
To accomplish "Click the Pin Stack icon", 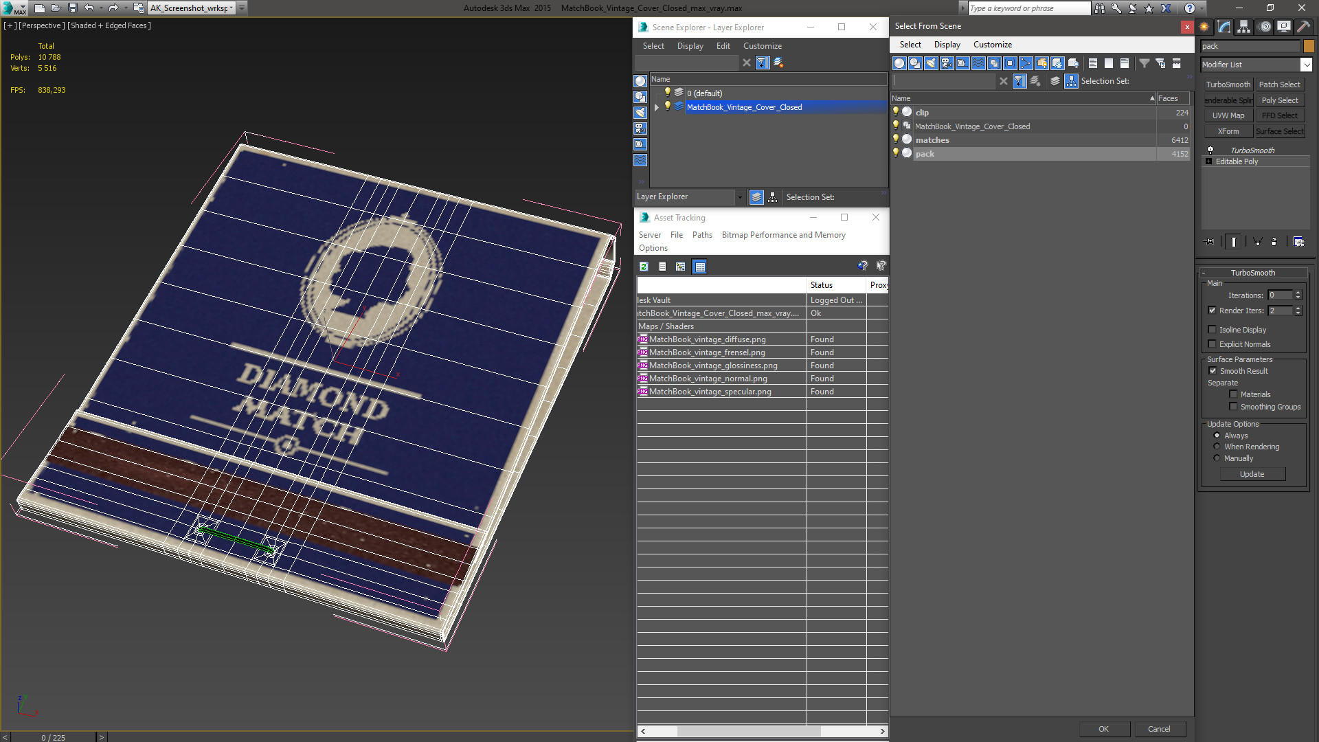I will (x=1210, y=242).
